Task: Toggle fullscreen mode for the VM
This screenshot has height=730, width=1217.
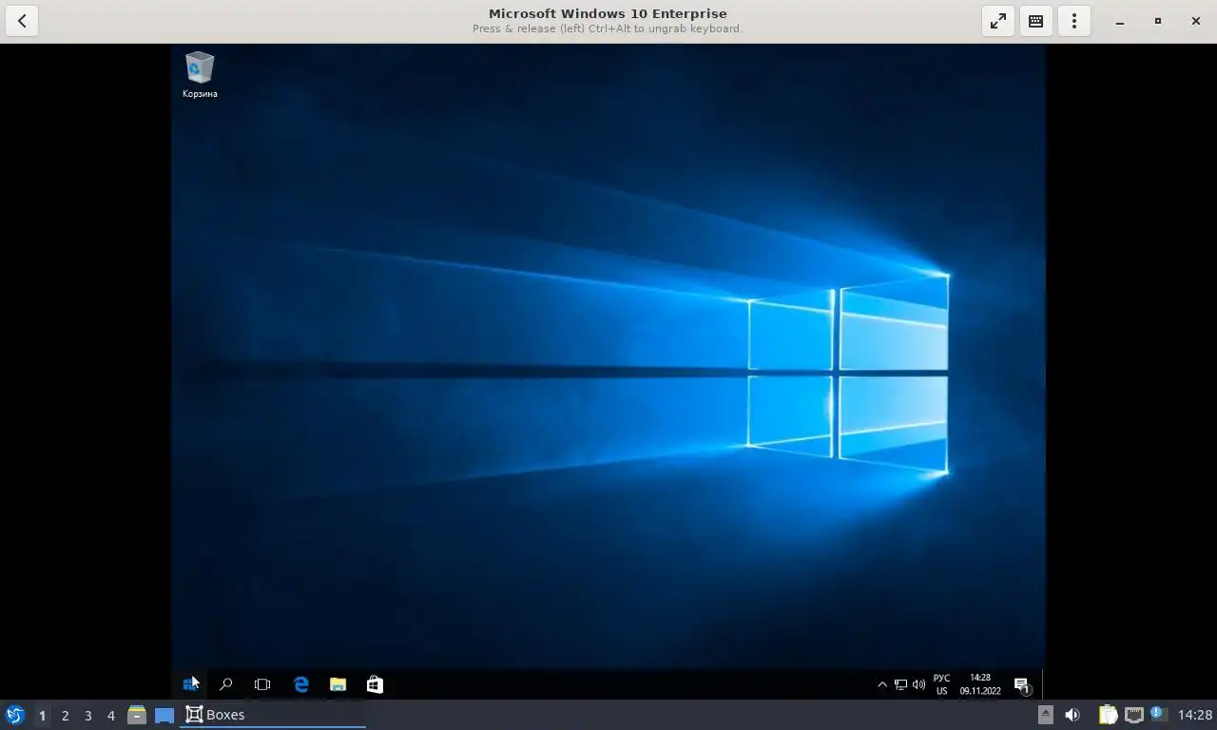Action: pos(998,21)
